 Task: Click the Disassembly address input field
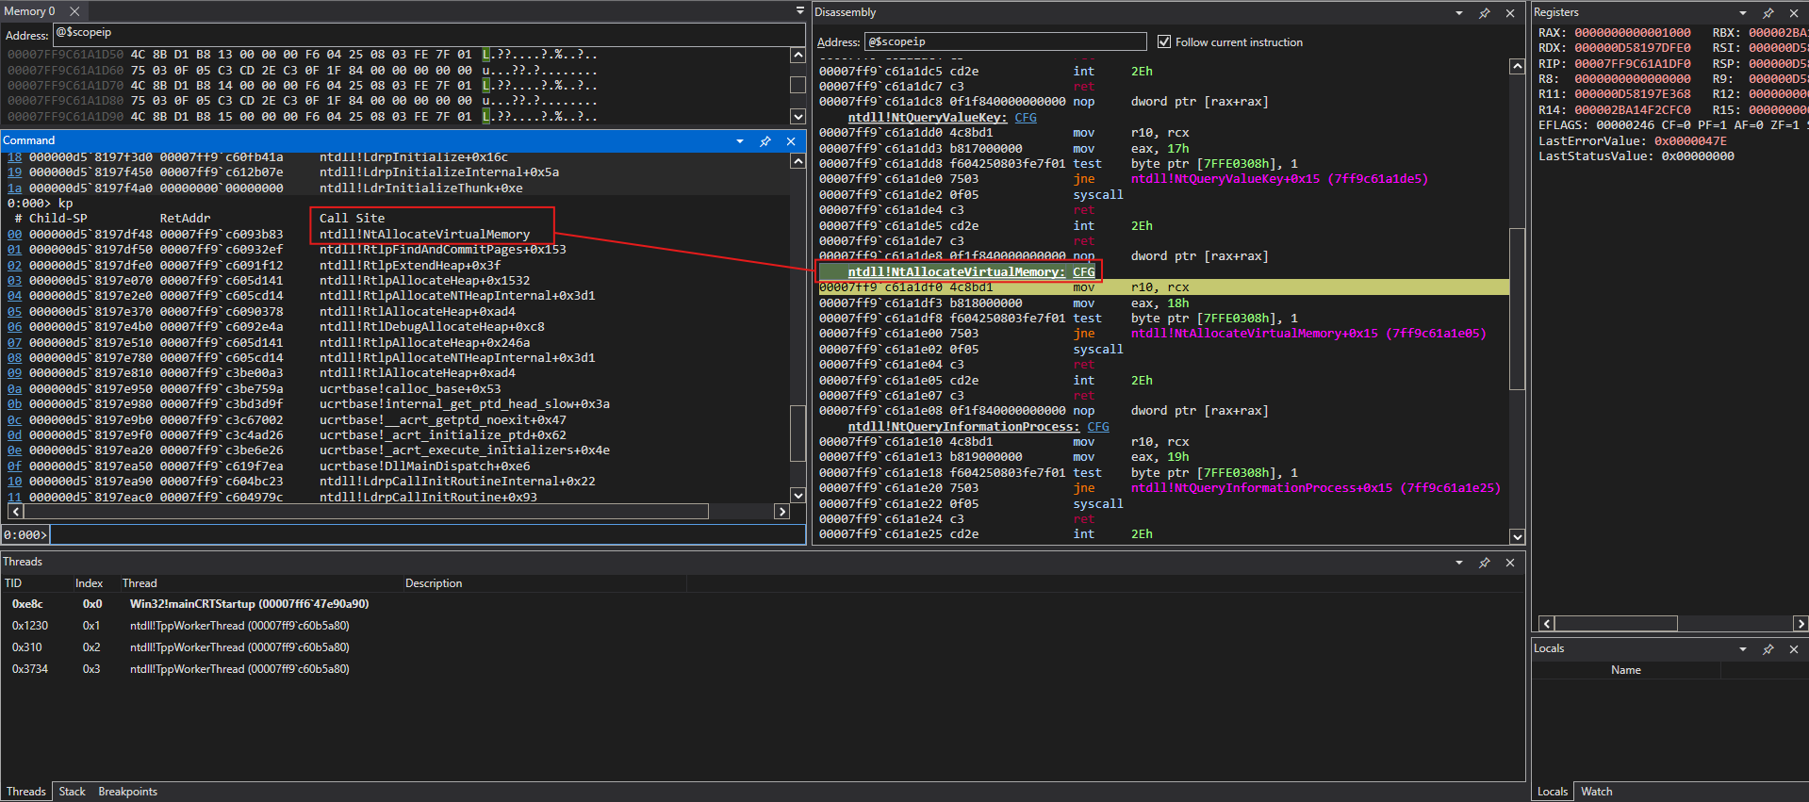point(1005,41)
